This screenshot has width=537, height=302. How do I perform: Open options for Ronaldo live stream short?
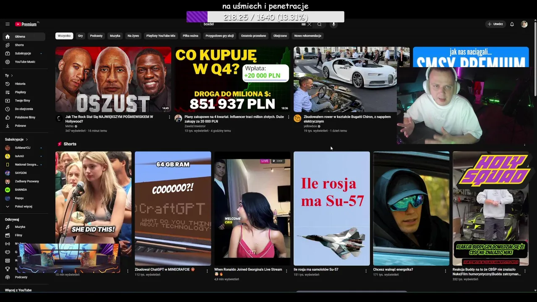click(287, 271)
